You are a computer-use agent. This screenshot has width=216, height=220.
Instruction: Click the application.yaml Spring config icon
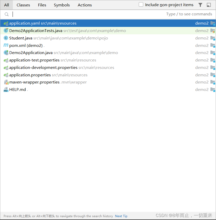pos(6,23)
